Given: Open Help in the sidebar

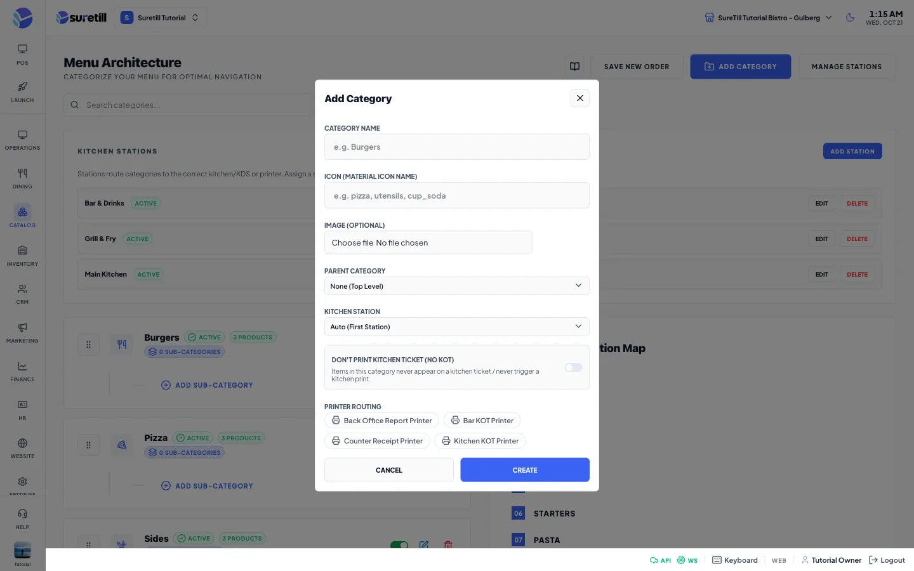Looking at the screenshot, I should [22, 519].
